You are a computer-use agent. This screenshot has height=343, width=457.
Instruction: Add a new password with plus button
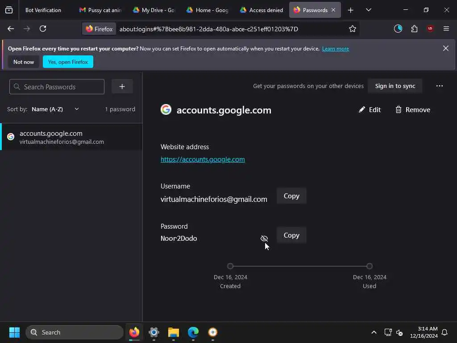pos(122,87)
